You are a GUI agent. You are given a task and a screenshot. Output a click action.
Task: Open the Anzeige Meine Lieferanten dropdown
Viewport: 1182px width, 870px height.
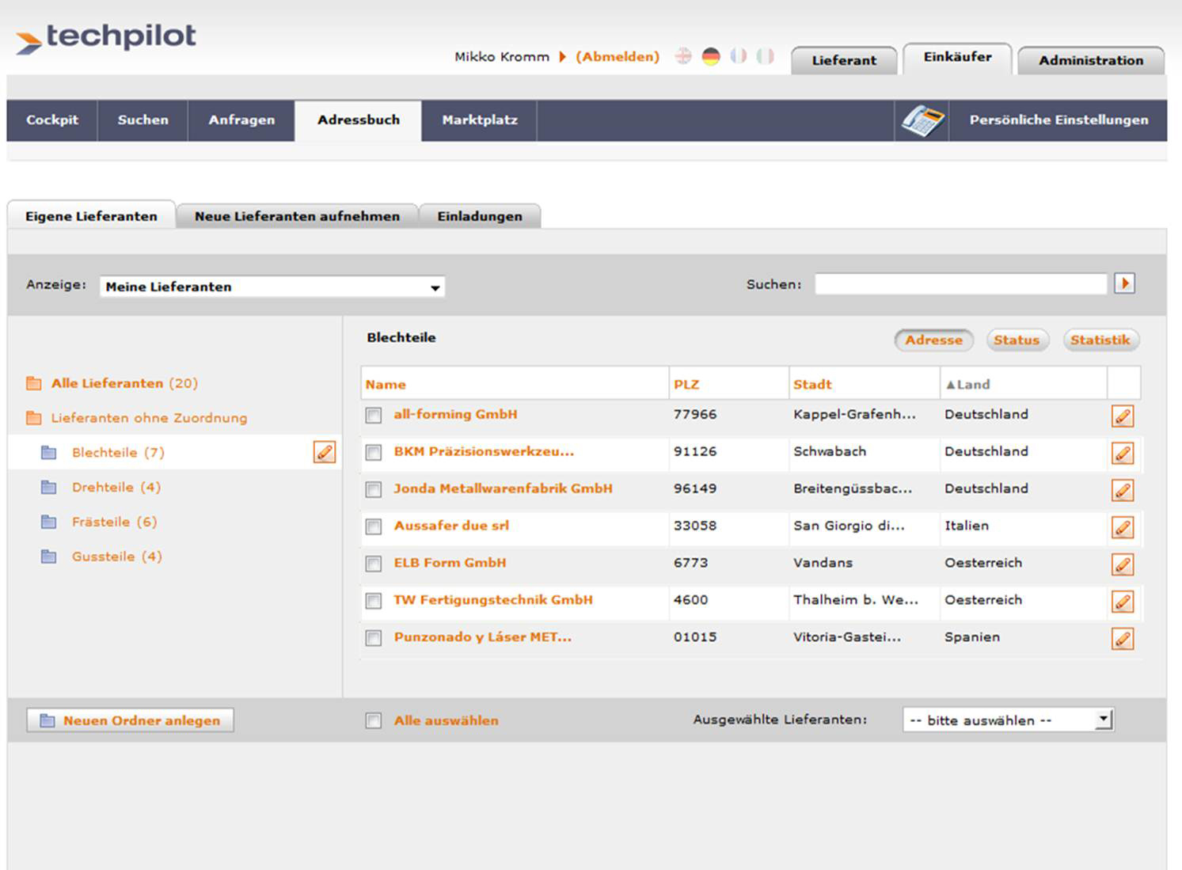click(x=272, y=287)
